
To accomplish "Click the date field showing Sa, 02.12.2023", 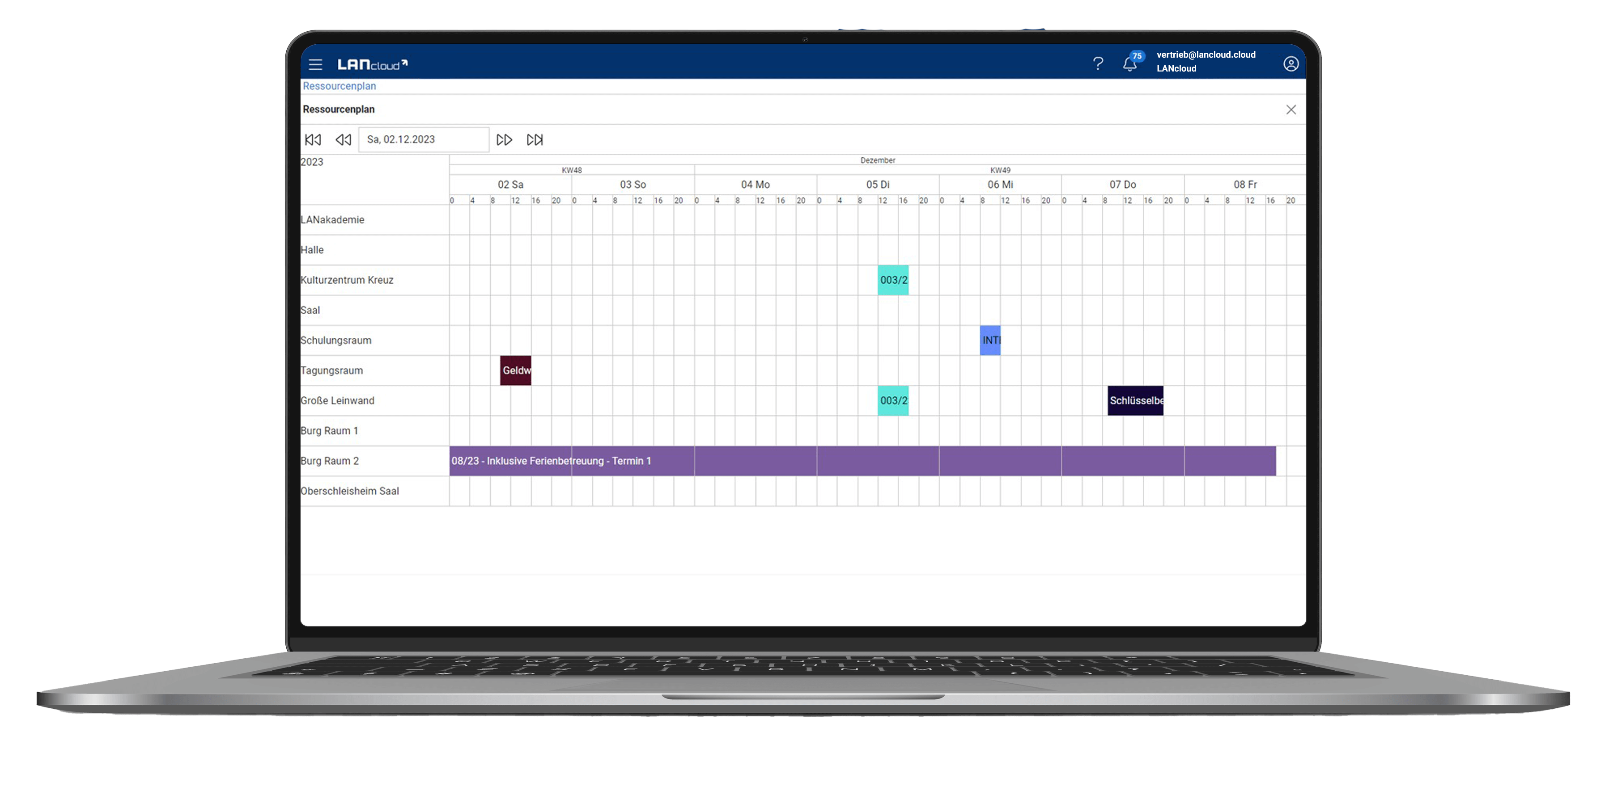I will click(x=423, y=139).
